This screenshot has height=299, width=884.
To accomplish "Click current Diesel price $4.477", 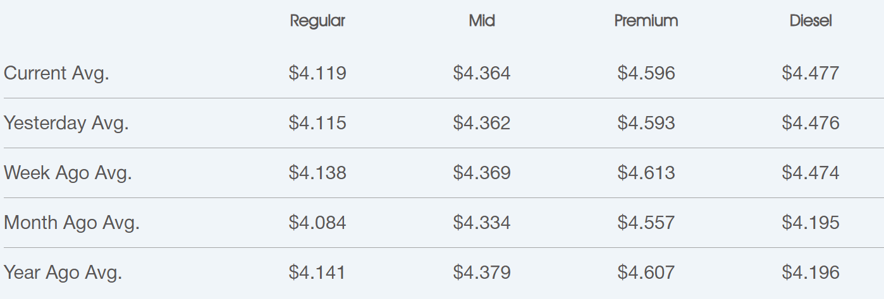I will [x=811, y=73].
